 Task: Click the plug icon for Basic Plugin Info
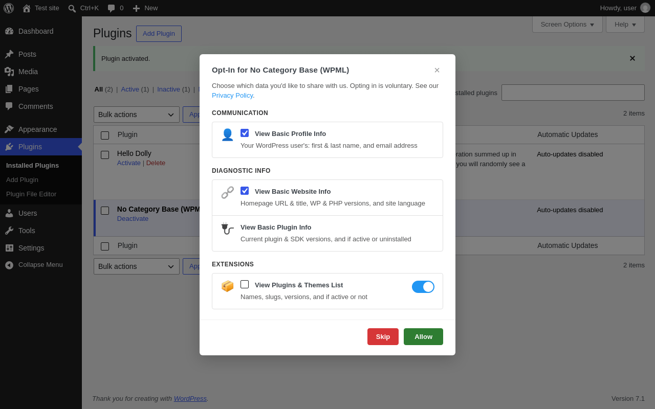(x=227, y=229)
